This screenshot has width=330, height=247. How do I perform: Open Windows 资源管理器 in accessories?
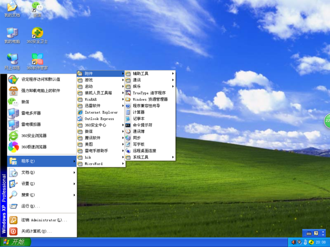(150, 99)
